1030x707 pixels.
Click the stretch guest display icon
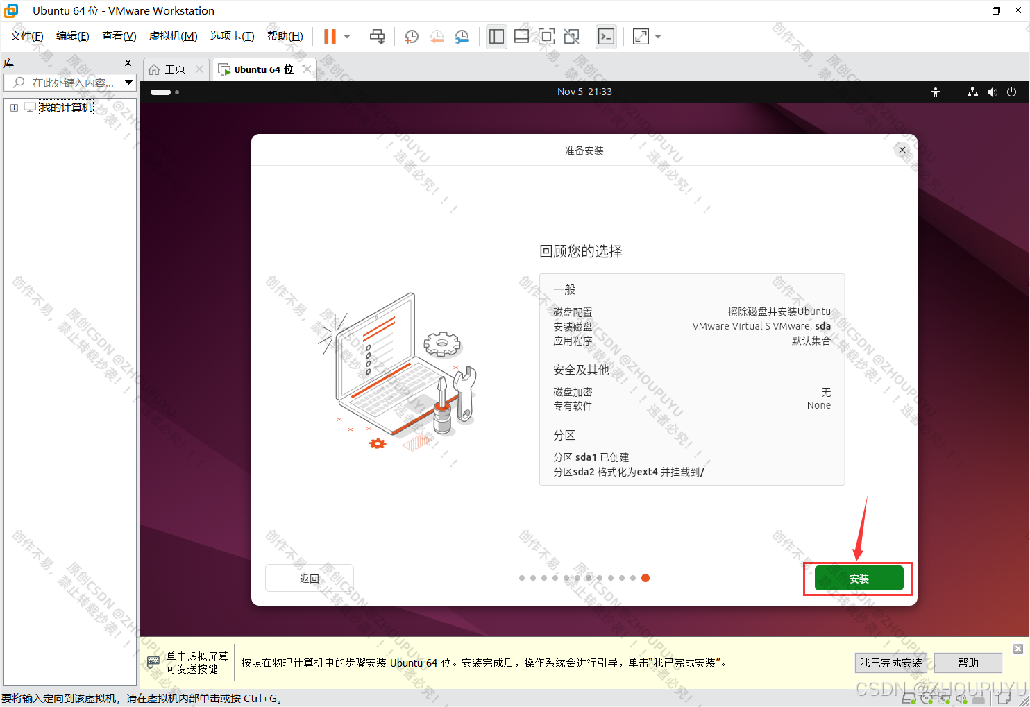pos(641,37)
